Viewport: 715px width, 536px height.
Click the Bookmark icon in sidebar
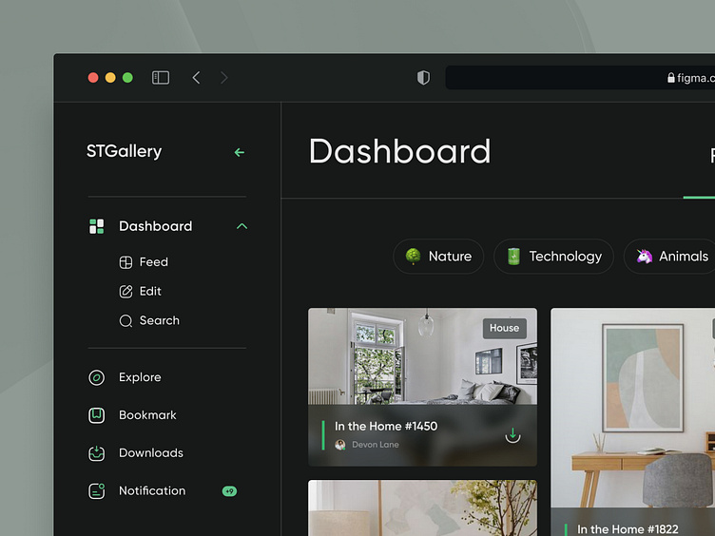click(x=96, y=415)
